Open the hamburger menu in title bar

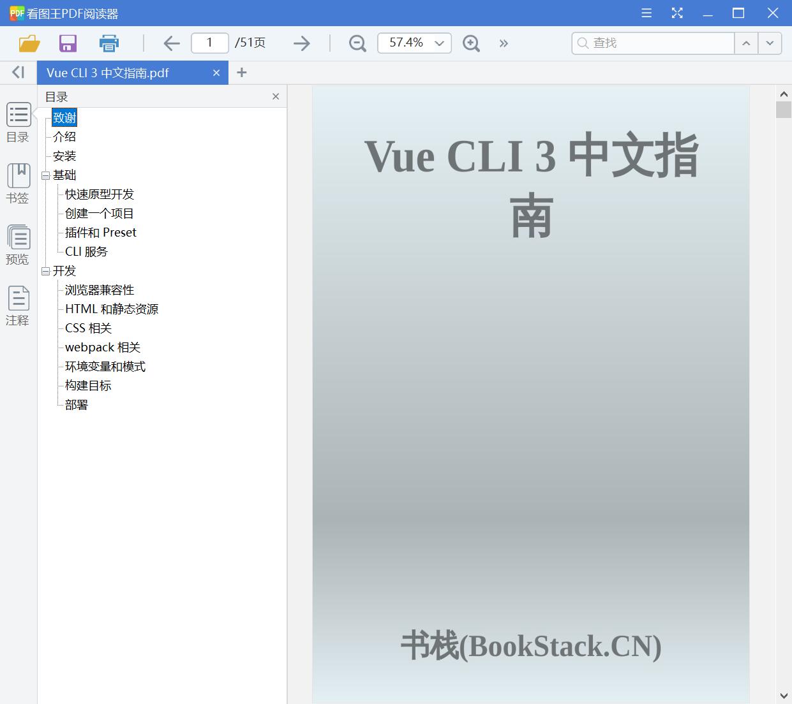tap(646, 13)
